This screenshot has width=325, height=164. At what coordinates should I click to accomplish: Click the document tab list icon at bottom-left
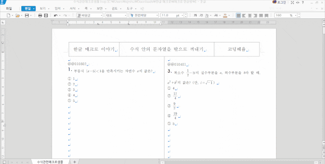tap(4, 162)
